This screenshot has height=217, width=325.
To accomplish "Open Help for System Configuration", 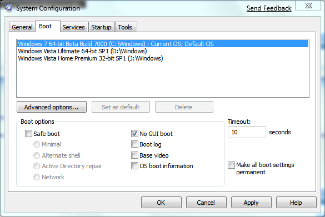I will pos(296,203).
